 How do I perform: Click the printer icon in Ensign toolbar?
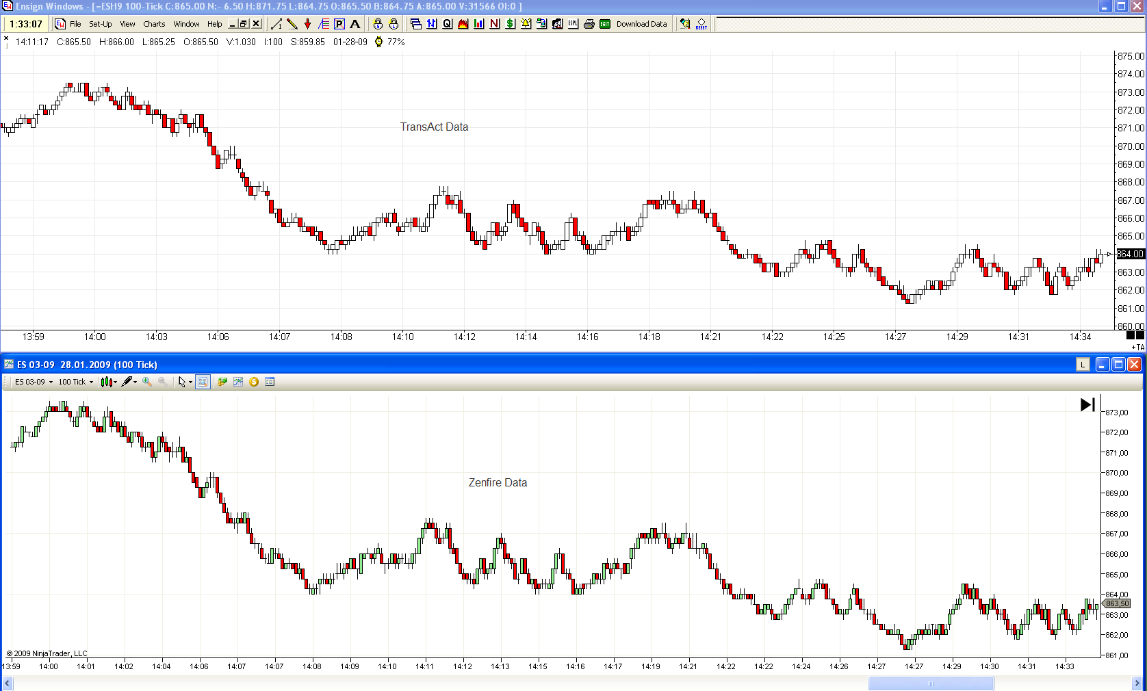pos(589,24)
